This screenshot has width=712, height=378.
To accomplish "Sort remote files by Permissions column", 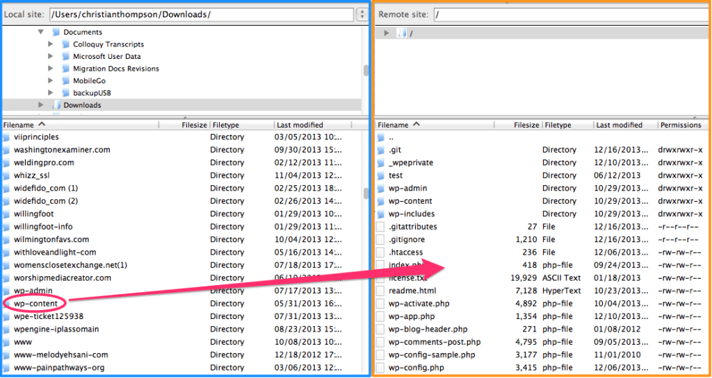I will 681,125.
